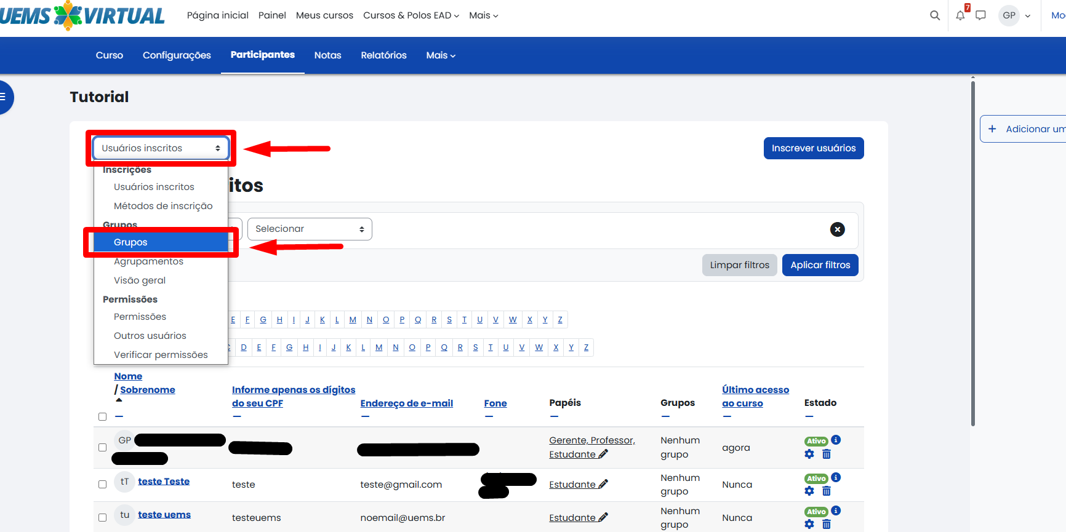The height and width of the screenshot is (532, 1066).
Task: Check the select-all users checkbox
Action: point(103,417)
